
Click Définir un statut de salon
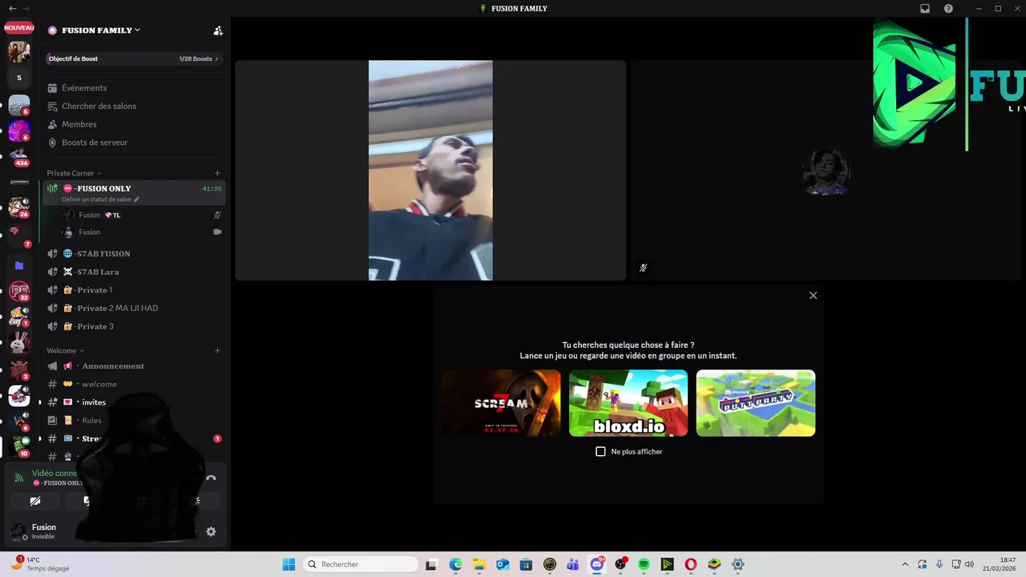coord(96,200)
